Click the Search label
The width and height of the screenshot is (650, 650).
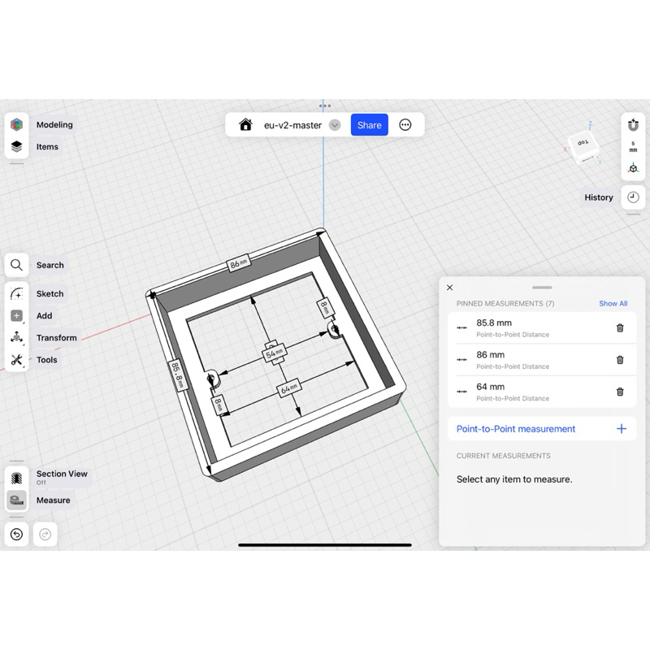[x=50, y=265]
